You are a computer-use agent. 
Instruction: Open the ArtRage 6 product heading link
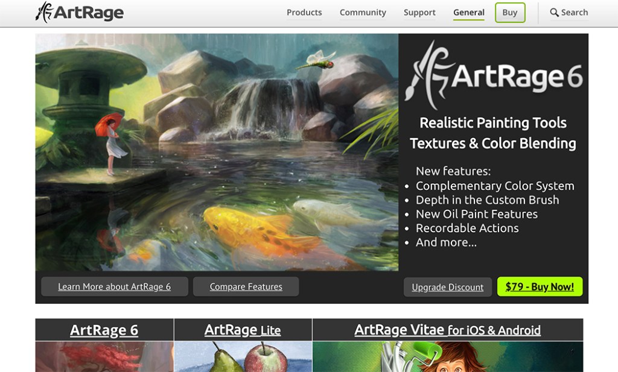pyautogui.click(x=104, y=330)
